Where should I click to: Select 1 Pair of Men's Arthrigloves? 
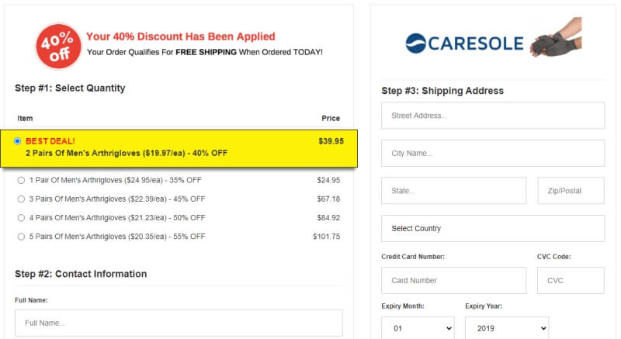point(21,181)
